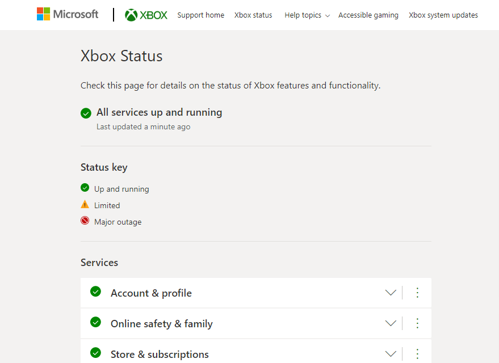The width and height of the screenshot is (499, 363).
Task: Click the checkmark next to All services up
Action: (x=86, y=113)
